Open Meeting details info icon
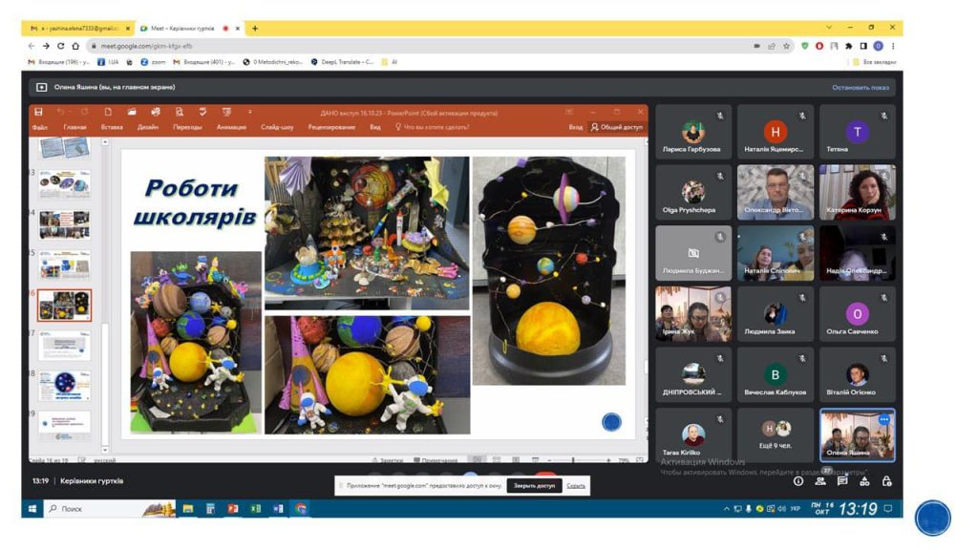Screen dimensions: 978x550 [797, 481]
